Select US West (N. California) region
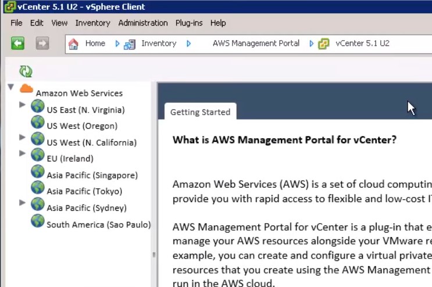This screenshot has height=287, width=432. tap(92, 142)
